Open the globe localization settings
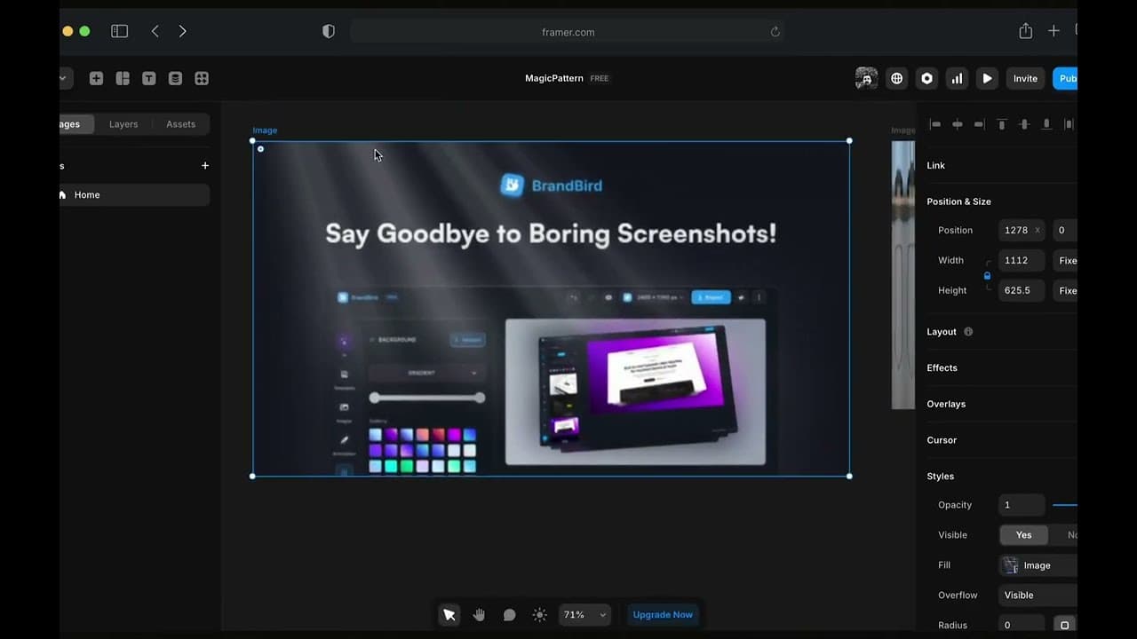The height and width of the screenshot is (639, 1137). [x=897, y=78]
